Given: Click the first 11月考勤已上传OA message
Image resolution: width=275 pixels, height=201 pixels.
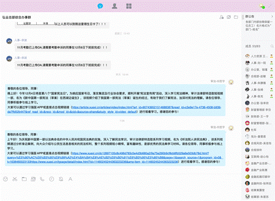Looking at the screenshot, I should [62, 47].
